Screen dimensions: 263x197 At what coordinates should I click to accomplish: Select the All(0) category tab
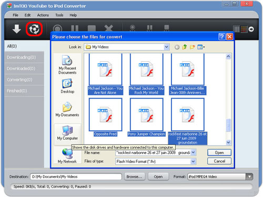[x=24, y=46]
